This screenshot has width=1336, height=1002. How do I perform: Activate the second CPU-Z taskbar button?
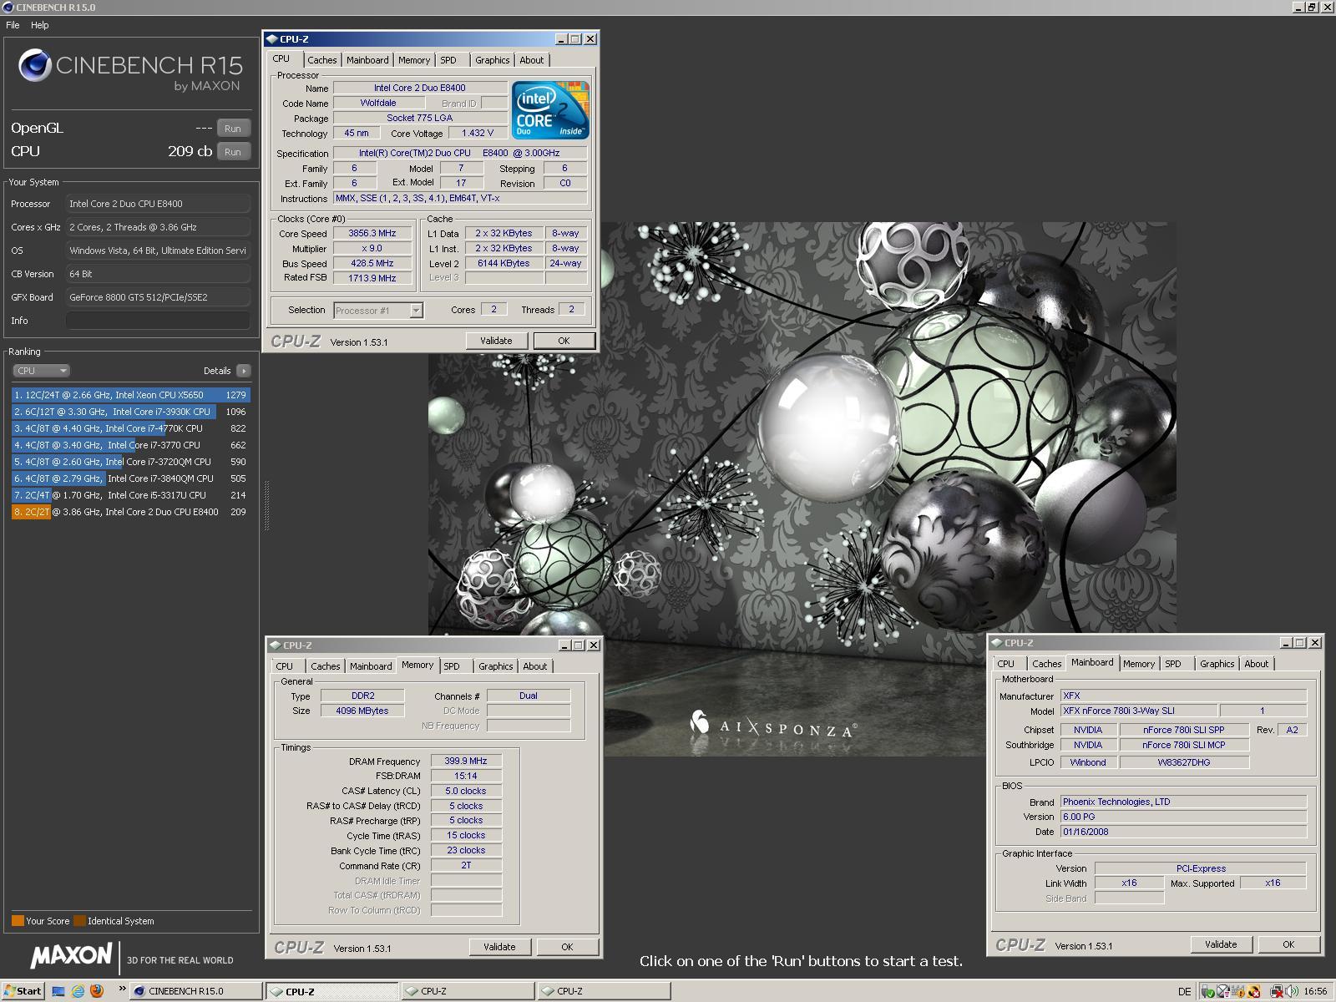pos(468,991)
